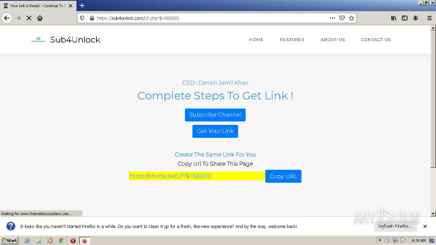Open the Sub4Unlock brand title link
The image size is (436, 245).
tap(75, 39)
